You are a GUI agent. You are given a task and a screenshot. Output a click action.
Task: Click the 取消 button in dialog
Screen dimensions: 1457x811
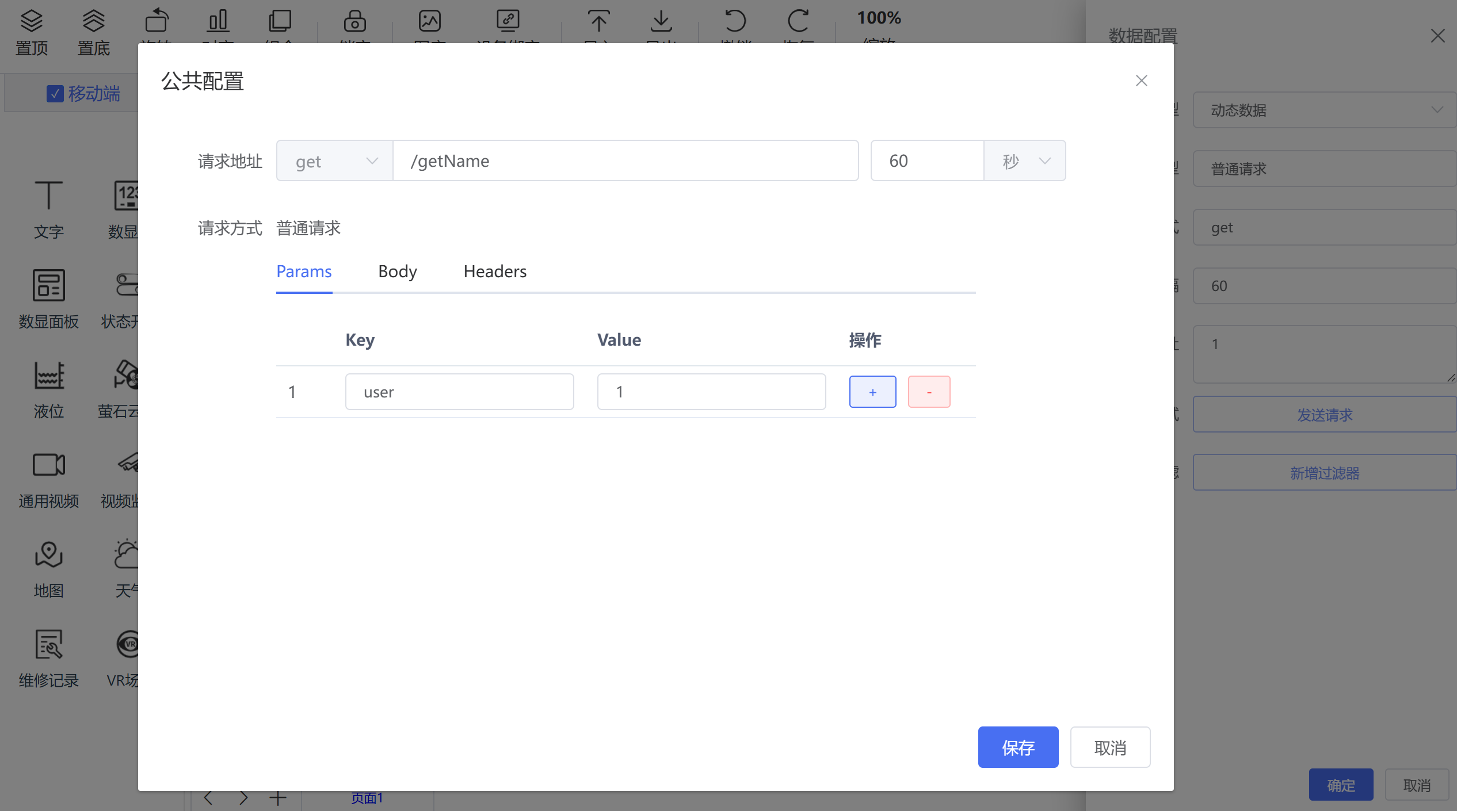1110,747
